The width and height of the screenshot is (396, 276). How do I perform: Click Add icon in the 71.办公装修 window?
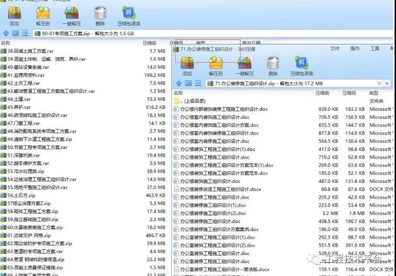click(187, 65)
